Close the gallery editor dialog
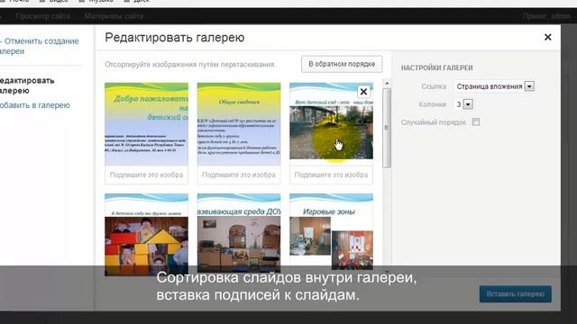The height and width of the screenshot is (324, 577). (547, 37)
